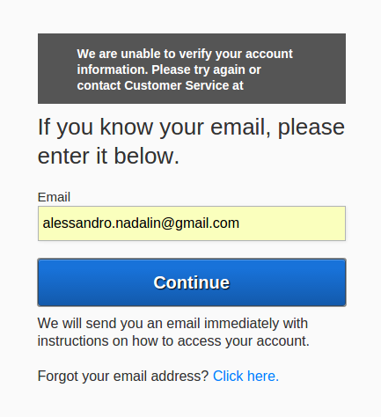The image size is (381, 417).
Task: Click the 'Email' field label
Action: pos(54,197)
